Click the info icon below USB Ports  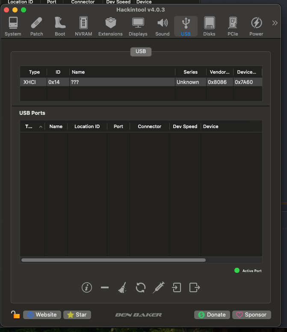(87, 287)
